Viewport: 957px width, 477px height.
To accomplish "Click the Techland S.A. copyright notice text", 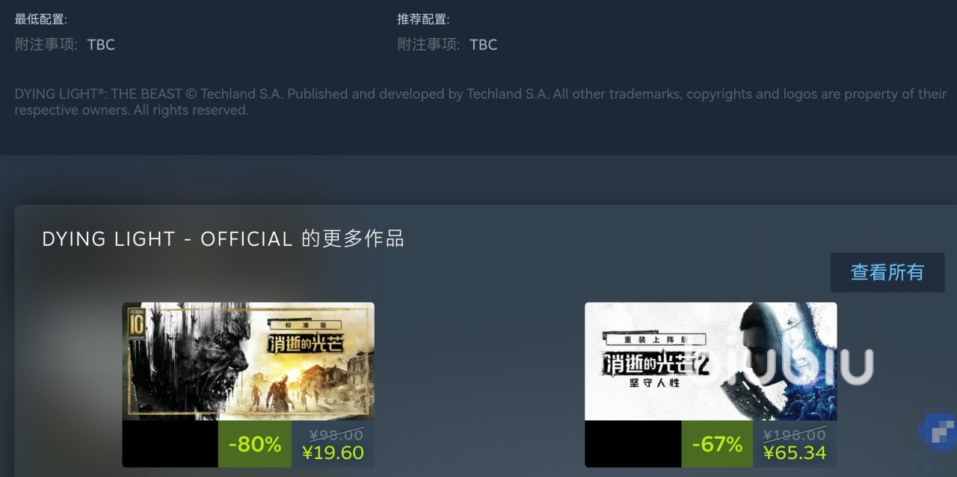I will [481, 102].
